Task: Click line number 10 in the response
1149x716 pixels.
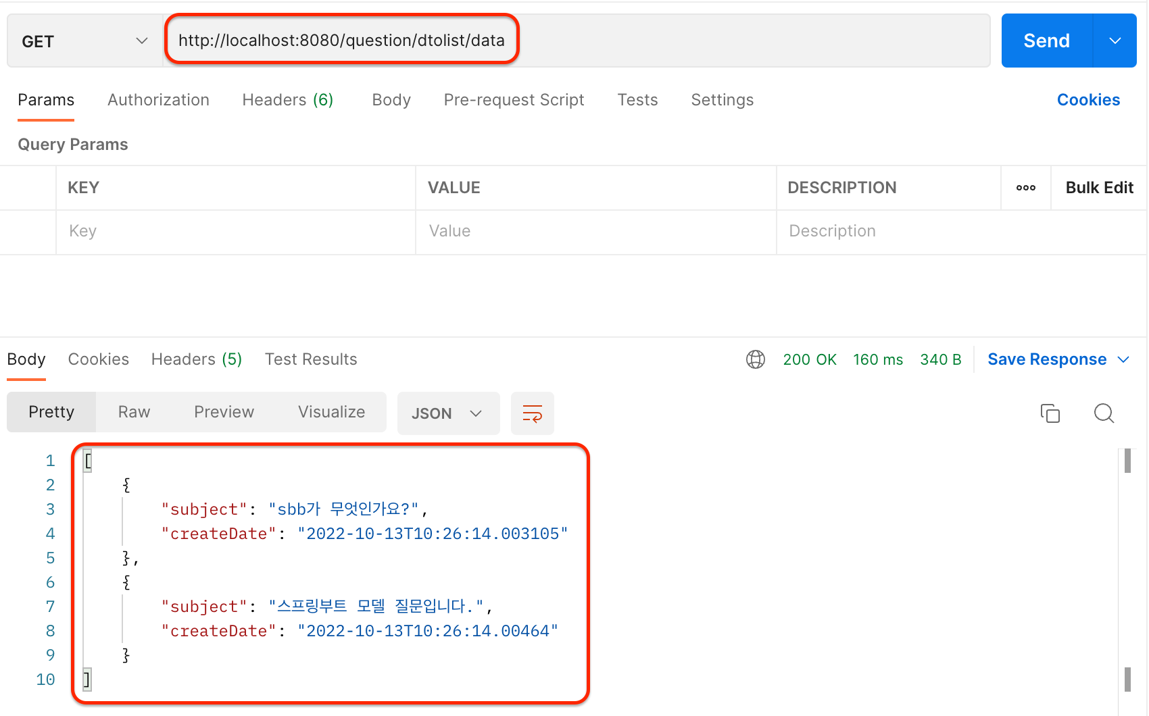Action: click(x=45, y=680)
